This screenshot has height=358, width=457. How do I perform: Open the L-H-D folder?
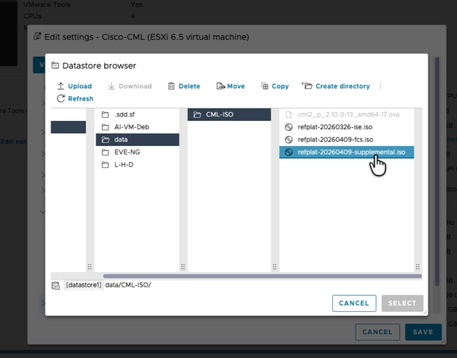137,165
